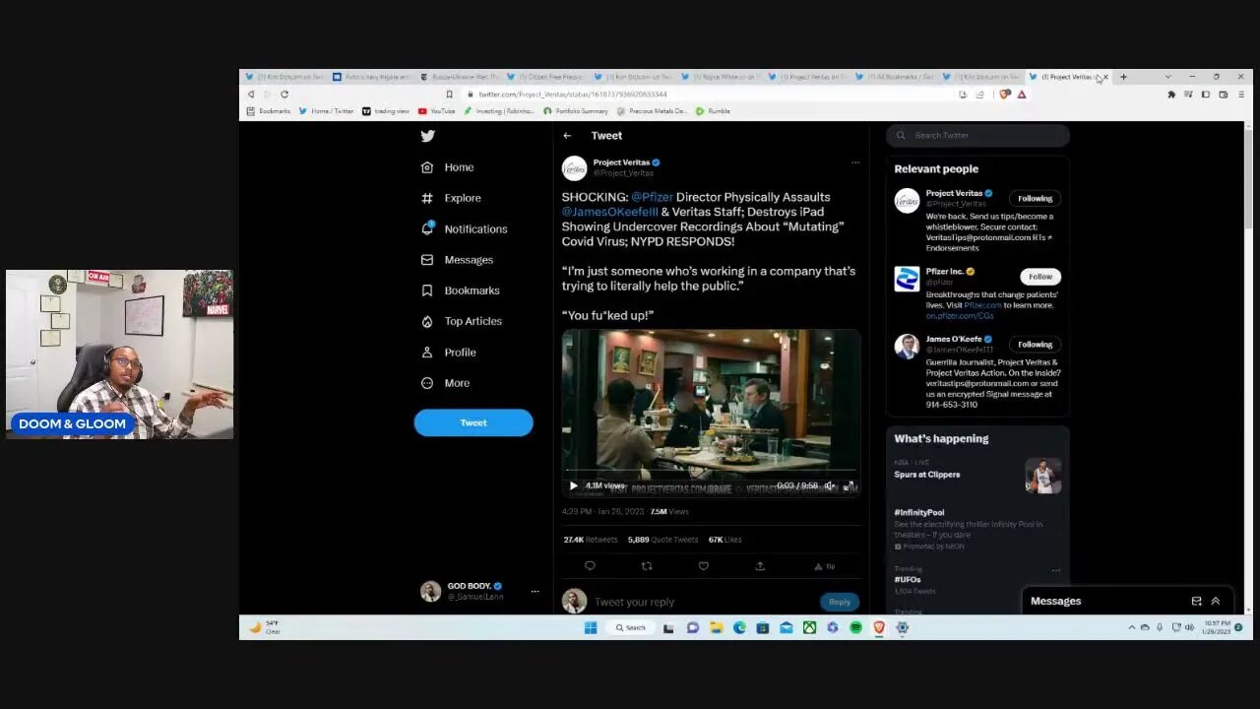1260x709 pixels.
Task: Open browser tab search dropdown arrow
Action: [x=1167, y=77]
